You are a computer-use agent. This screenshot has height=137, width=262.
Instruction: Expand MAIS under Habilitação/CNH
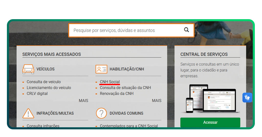(x=157, y=100)
